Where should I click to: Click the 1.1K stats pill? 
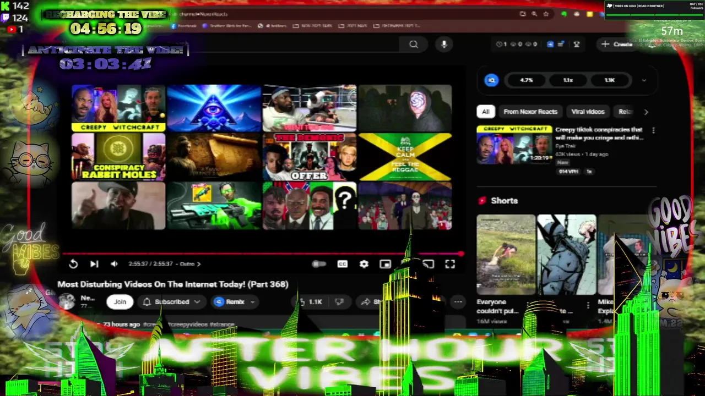610,80
